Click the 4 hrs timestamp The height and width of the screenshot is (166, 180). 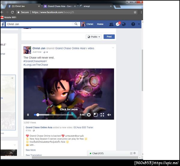pos(28,131)
